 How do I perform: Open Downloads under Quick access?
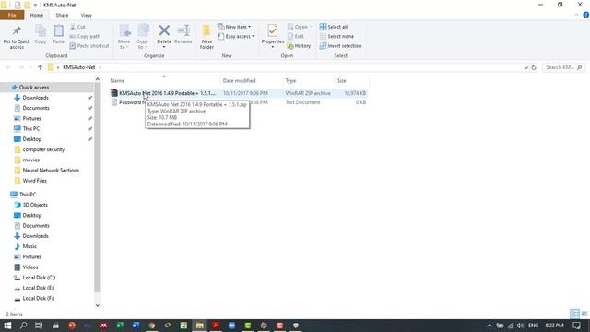coord(35,98)
